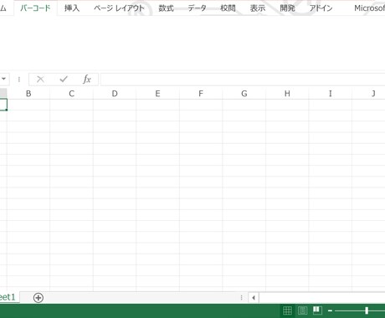The width and height of the screenshot is (385, 318).
Task: Switch to the 挿入 tab
Action: tap(72, 8)
